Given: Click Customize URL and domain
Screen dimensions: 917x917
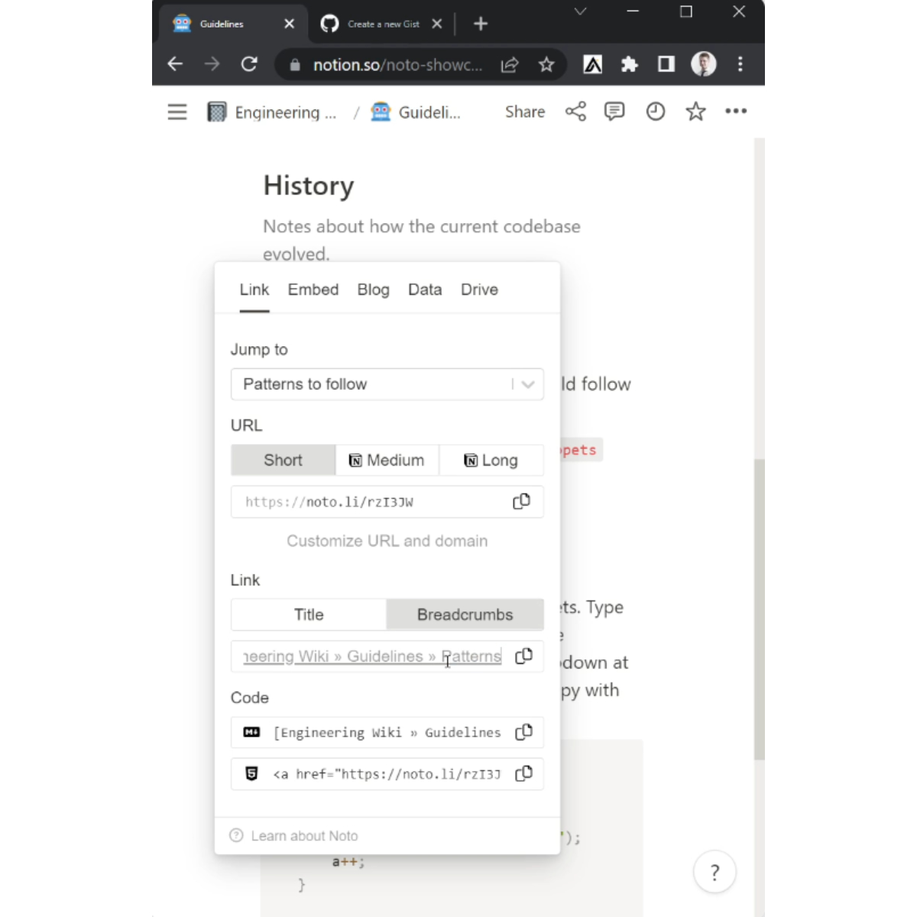Looking at the screenshot, I should pos(387,541).
